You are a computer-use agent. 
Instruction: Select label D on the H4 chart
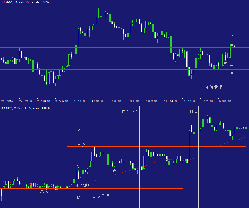[232, 67]
